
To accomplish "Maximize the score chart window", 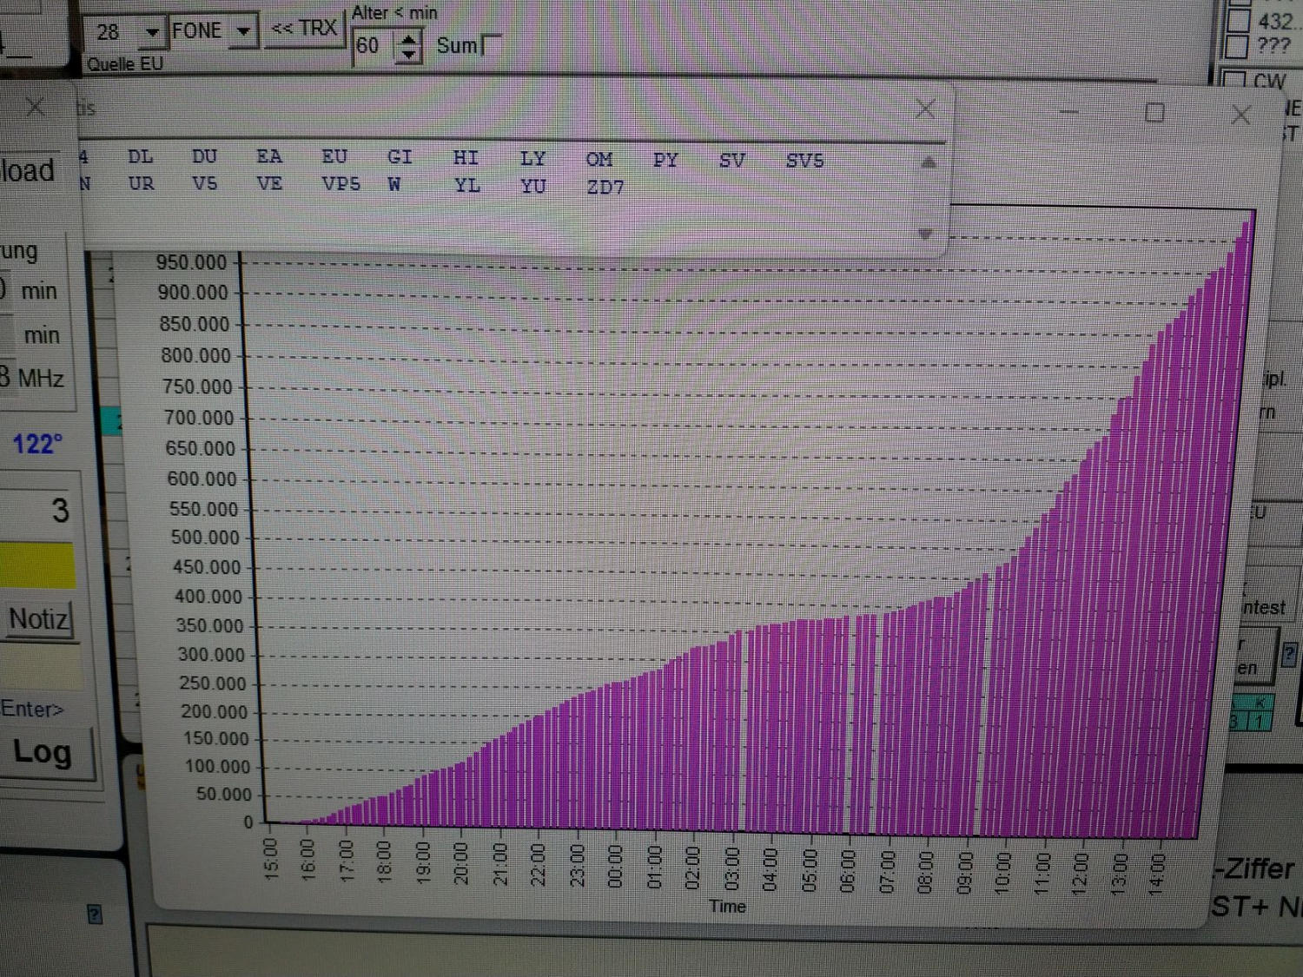I will click(x=1154, y=113).
